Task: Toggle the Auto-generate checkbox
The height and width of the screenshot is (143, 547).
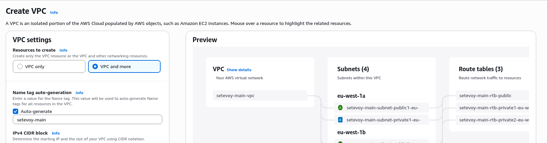Action: pyautogui.click(x=16, y=111)
